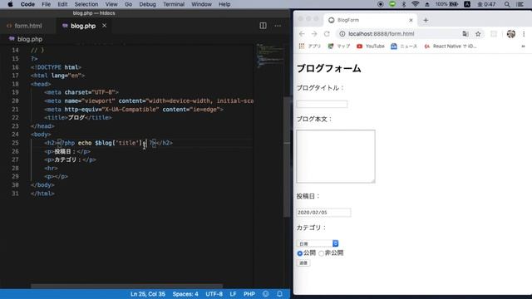Image resolution: width=532 pixels, height=299 pixels.
Task: Open the Window menu
Action: [x=201, y=4]
